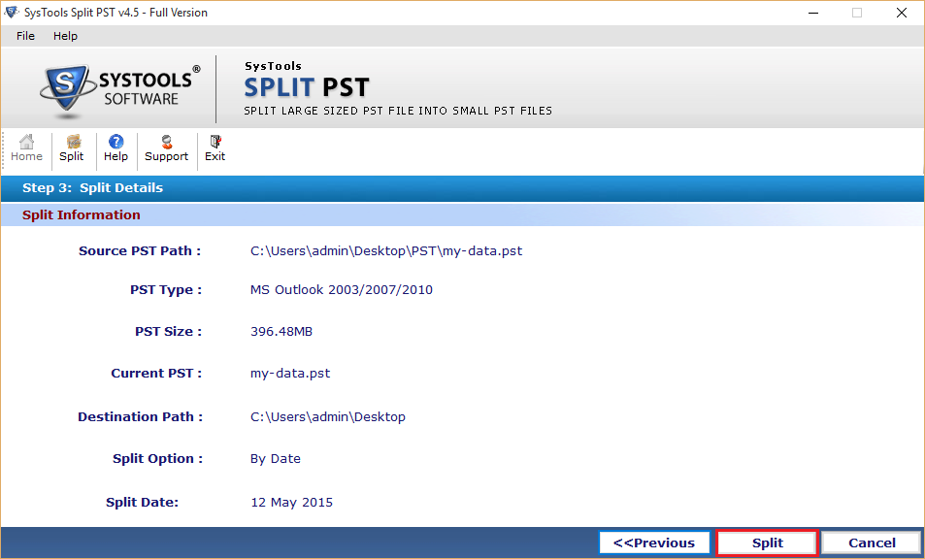Screen dimensions: 925x559
Task: Open the File menu
Action: [25, 36]
